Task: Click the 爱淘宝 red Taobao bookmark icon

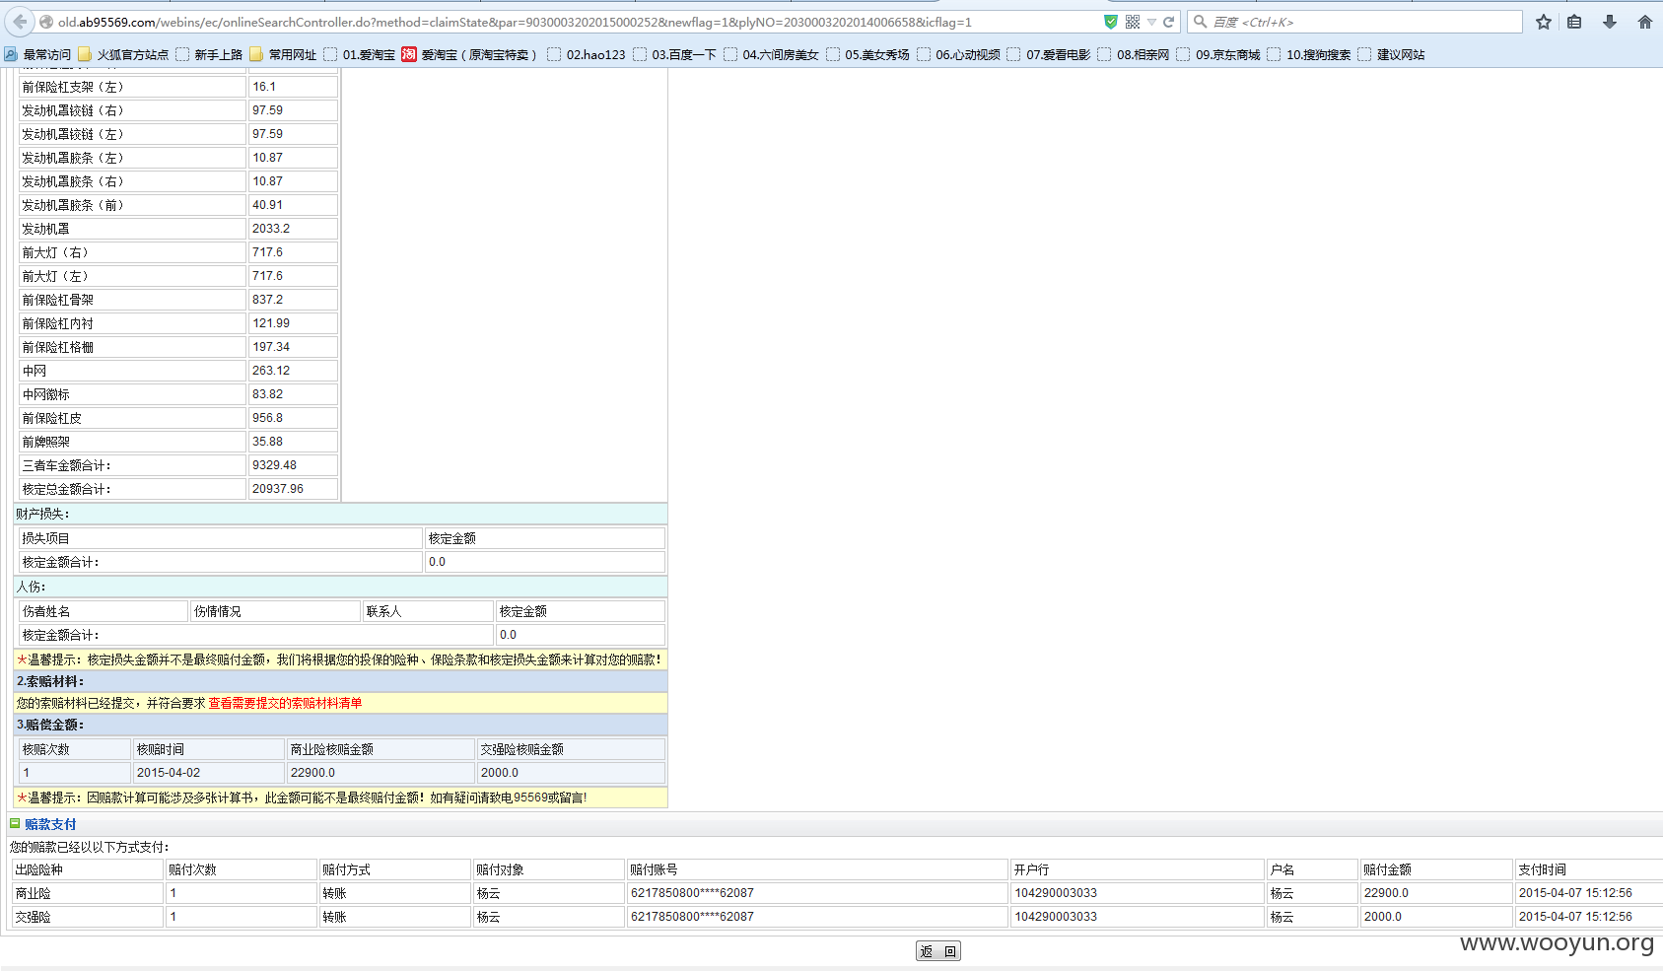Action: tap(409, 54)
